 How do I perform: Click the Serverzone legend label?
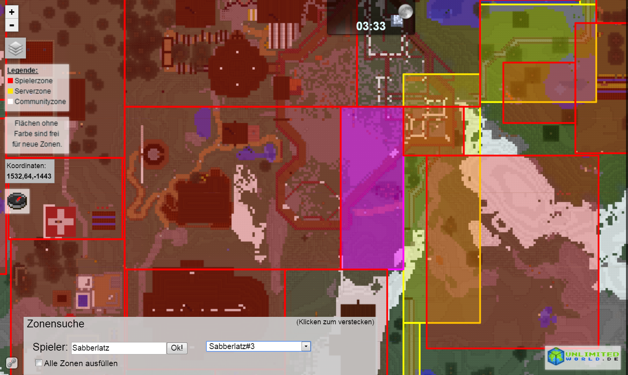[x=33, y=91]
